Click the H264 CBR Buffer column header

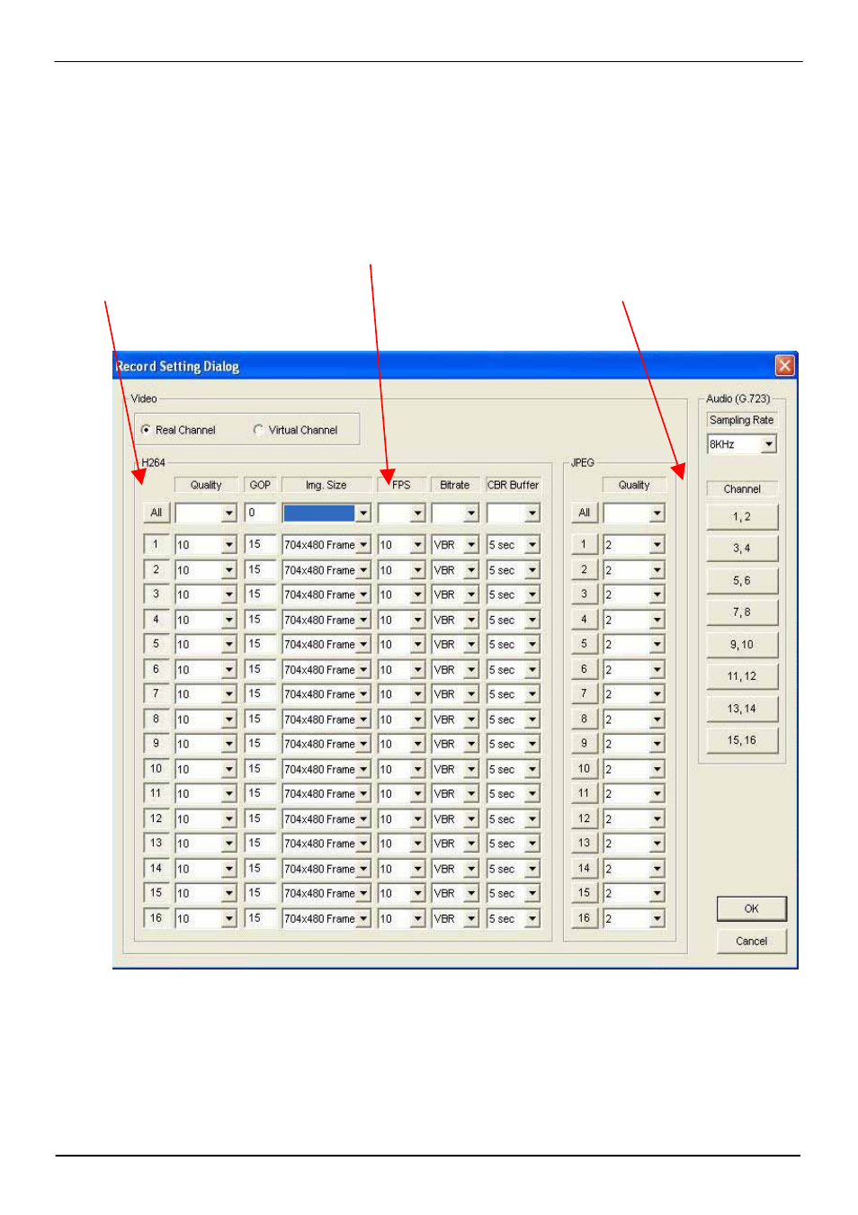click(x=514, y=485)
